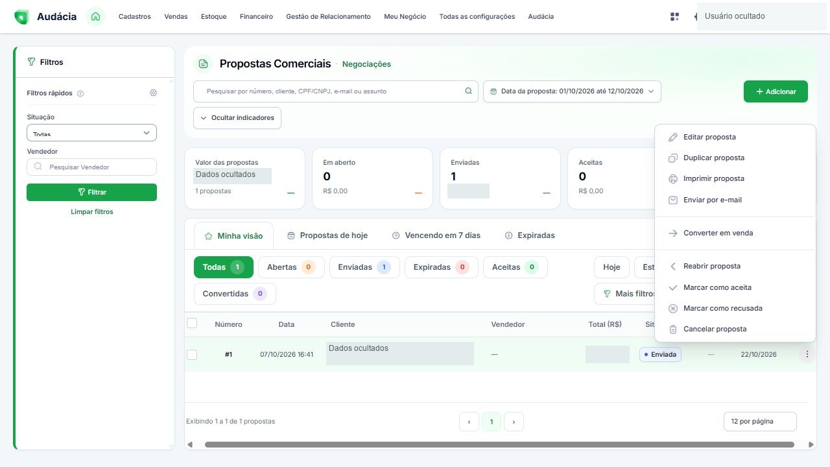Toggle the Expiradas status filter chip

442,267
